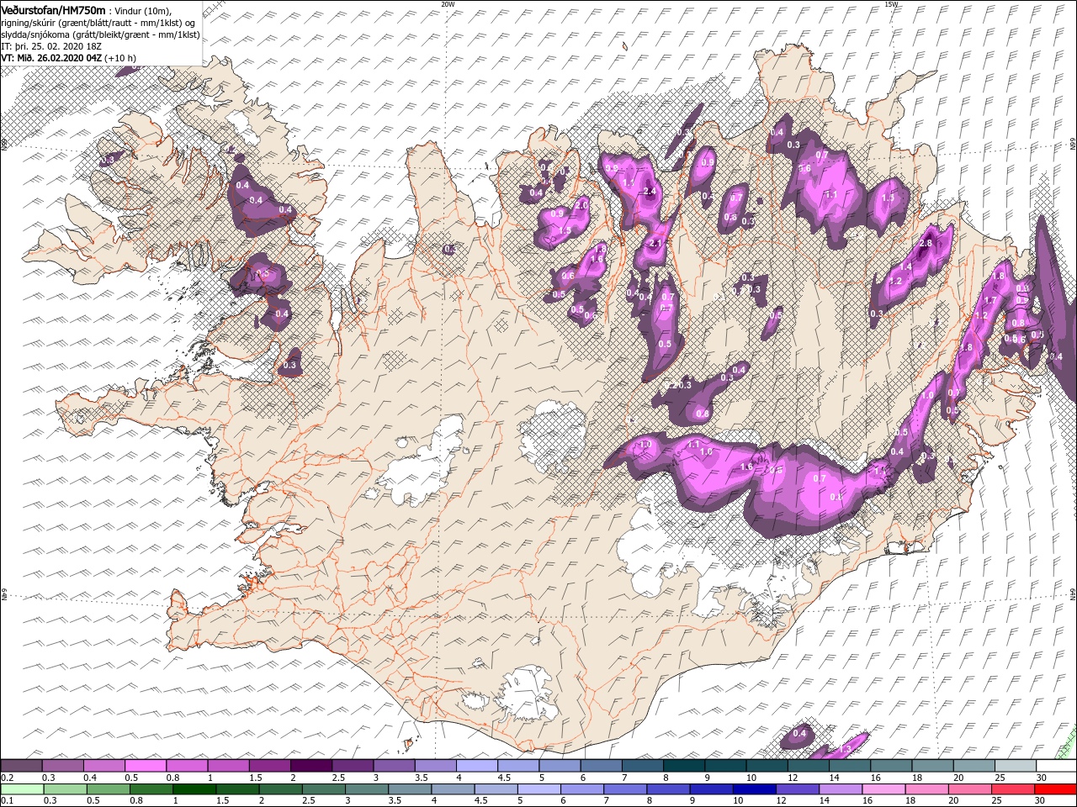
Task: Click the 2.4 precipitation value on the map
Action: [x=649, y=192]
